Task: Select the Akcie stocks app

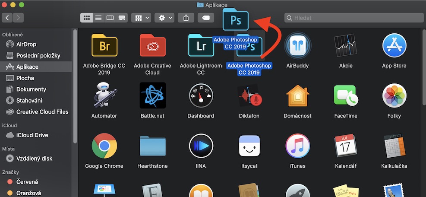Action: [346, 45]
